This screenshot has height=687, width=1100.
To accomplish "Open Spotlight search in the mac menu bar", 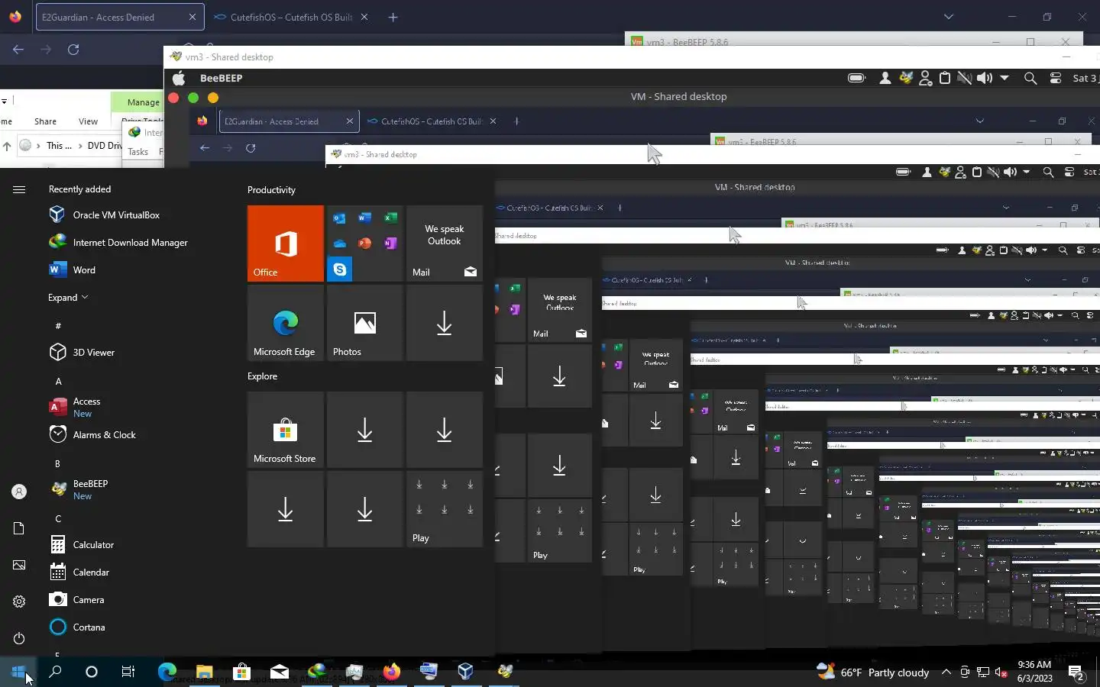I will click(x=1030, y=78).
